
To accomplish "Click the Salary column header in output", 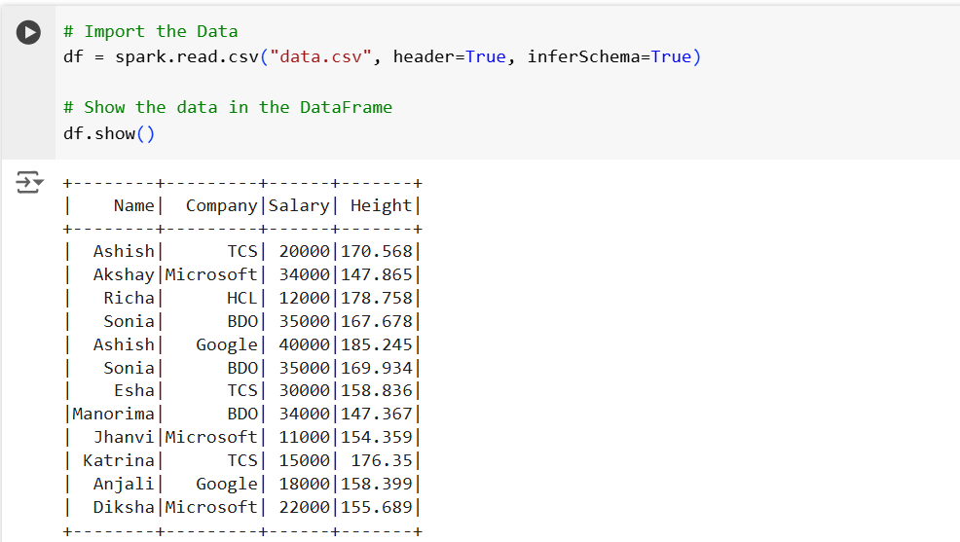I will 298,205.
